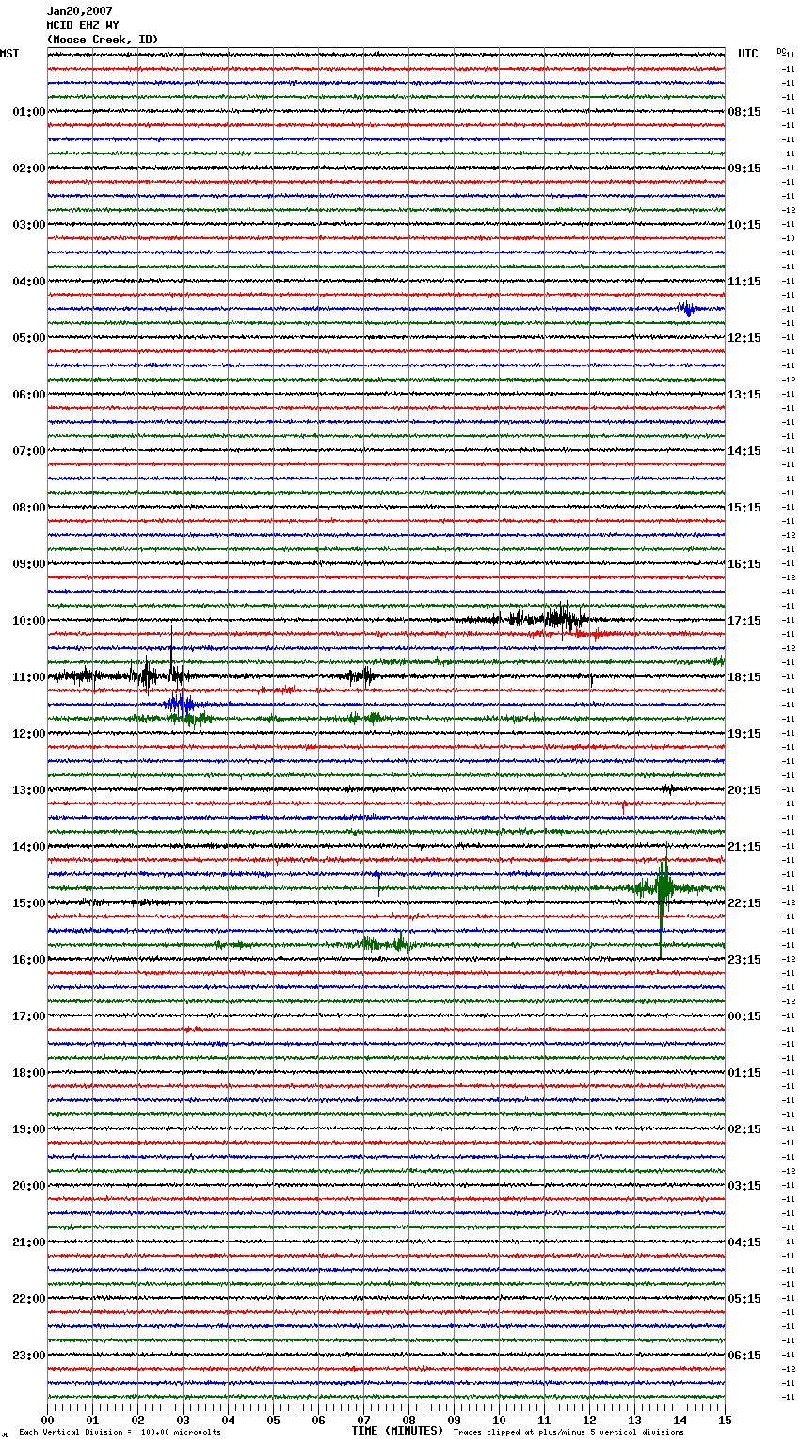Click the location label "(Moose Creek, ID)"
Viewport: 800px width, 1445px height.
click(x=103, y=40)
